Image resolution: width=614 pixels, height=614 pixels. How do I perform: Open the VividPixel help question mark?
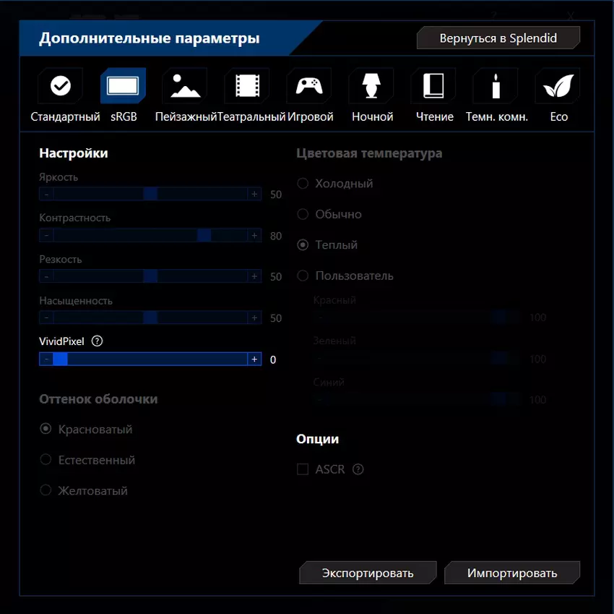[x=98, y=341]
